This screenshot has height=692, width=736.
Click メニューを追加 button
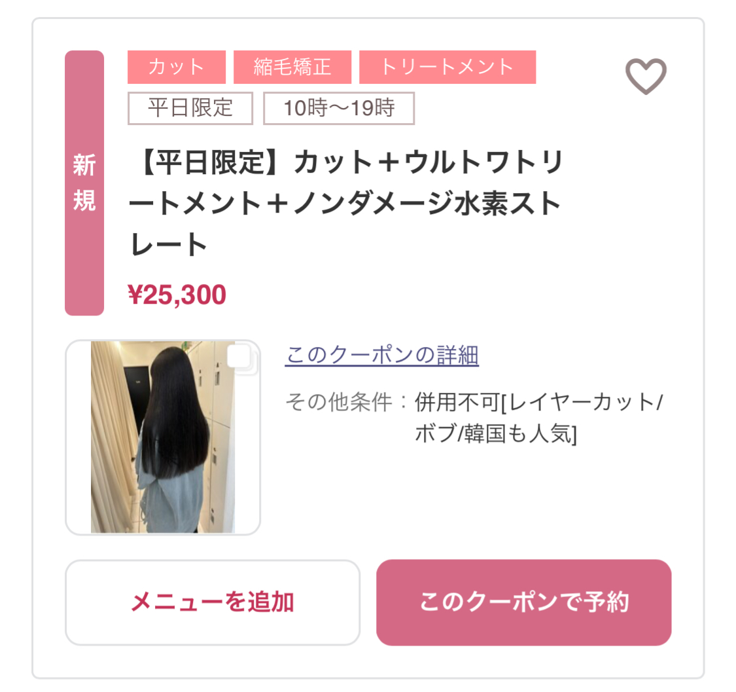tap(213, 602)
